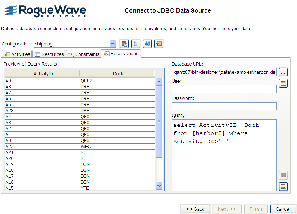This screenshot has height=214, width=297.
Task: Click the Cancel button
Action: click(283, 209)
